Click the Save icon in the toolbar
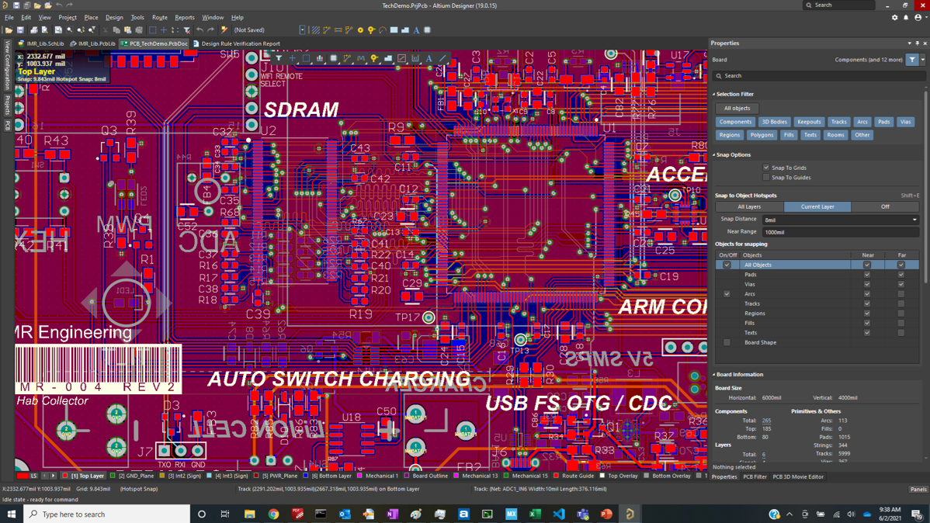Screen dimensions: 930x523 pos(20,30)
